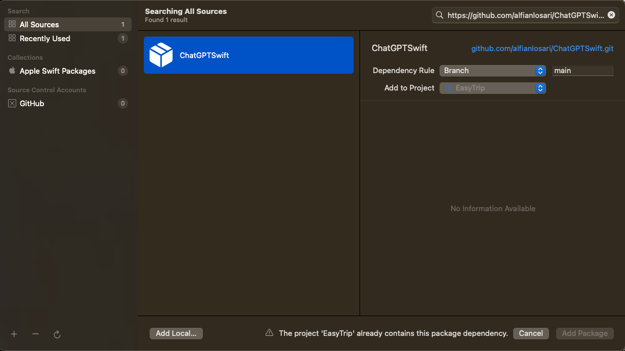Edit the branch name field 'main'
Viewport: 625px width, 351px height.
point(583,71)
